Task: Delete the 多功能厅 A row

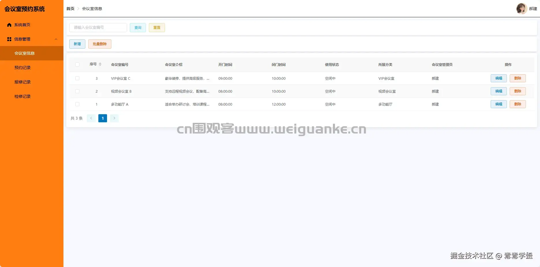Action: tap(518, 104)
